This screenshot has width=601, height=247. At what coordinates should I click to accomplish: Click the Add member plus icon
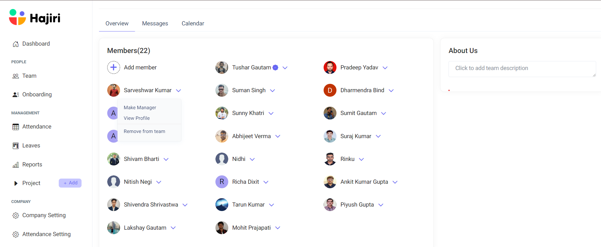pos(113,67)
